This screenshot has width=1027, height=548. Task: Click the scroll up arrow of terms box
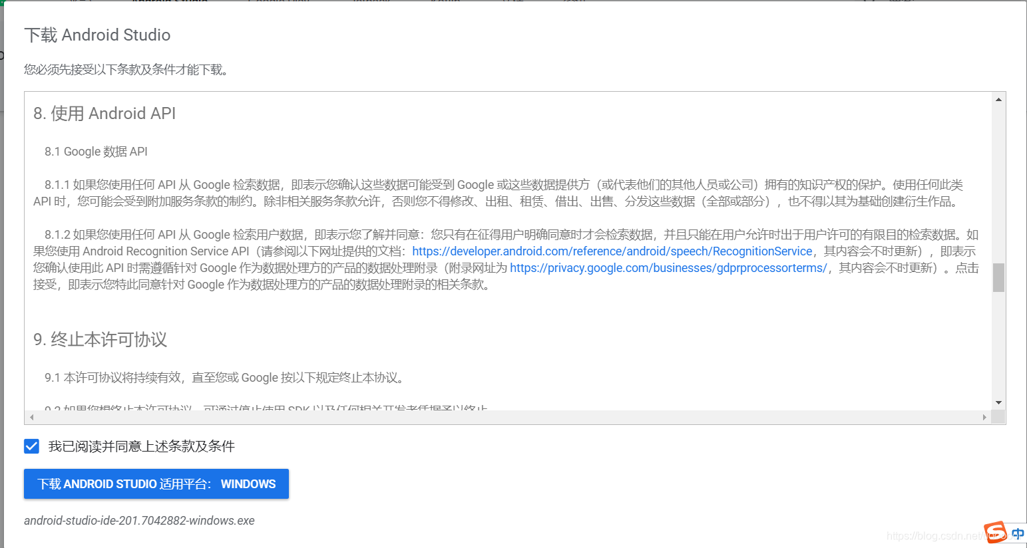pos(998,100)
